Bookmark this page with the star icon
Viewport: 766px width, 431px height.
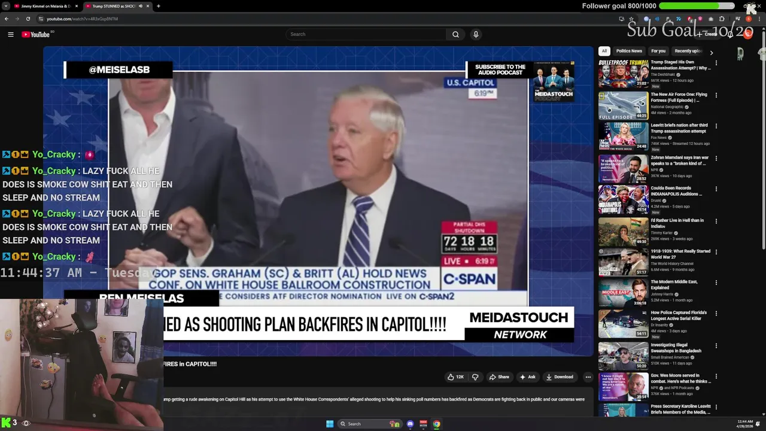point(631,19)
